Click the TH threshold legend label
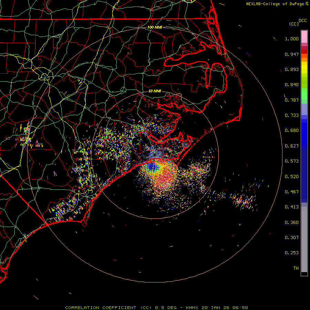Viewport: 310px width, 310px height. [x=296, y=268]
